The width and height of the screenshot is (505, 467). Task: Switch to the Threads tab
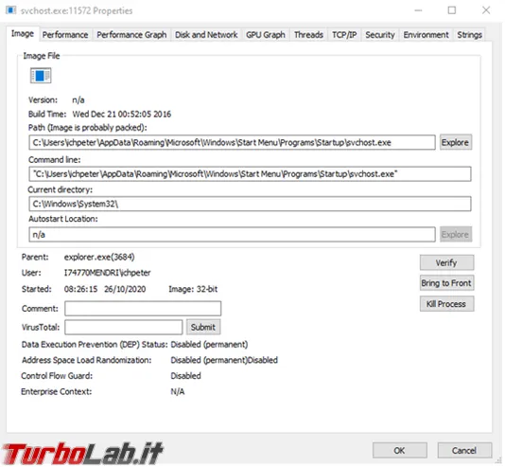[308, 35]
